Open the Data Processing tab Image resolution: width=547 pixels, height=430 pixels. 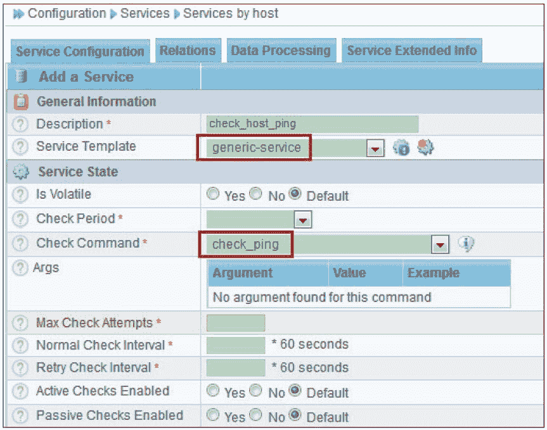[x=280, y=51]
